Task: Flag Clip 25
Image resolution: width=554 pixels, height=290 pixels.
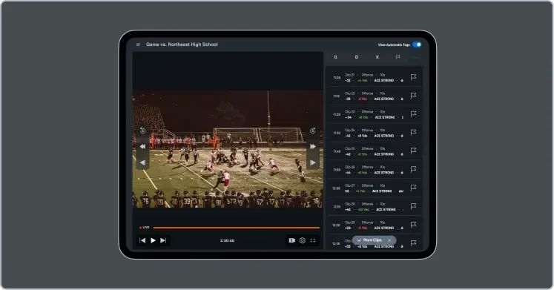Action: coord(413,151)
